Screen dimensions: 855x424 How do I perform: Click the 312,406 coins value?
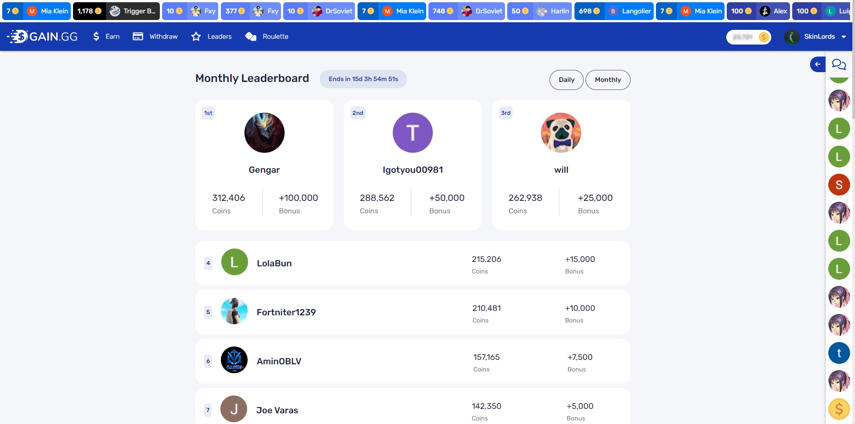point(228,198)
